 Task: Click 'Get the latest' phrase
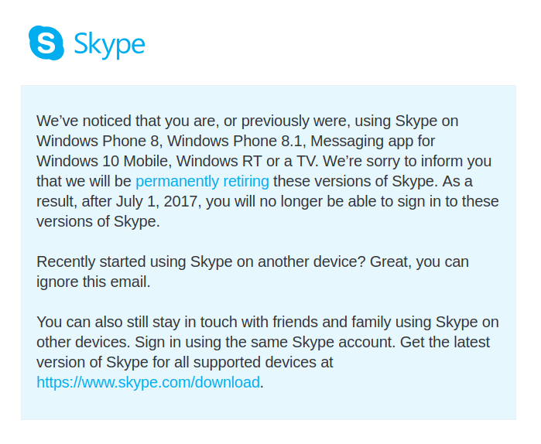(445, 343)
